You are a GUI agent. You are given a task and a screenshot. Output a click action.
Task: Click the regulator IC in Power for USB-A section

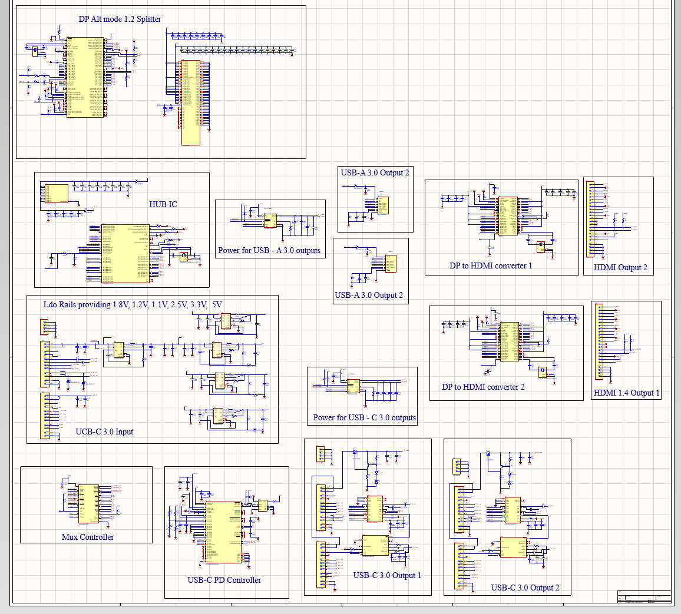(x=270, y=221)
